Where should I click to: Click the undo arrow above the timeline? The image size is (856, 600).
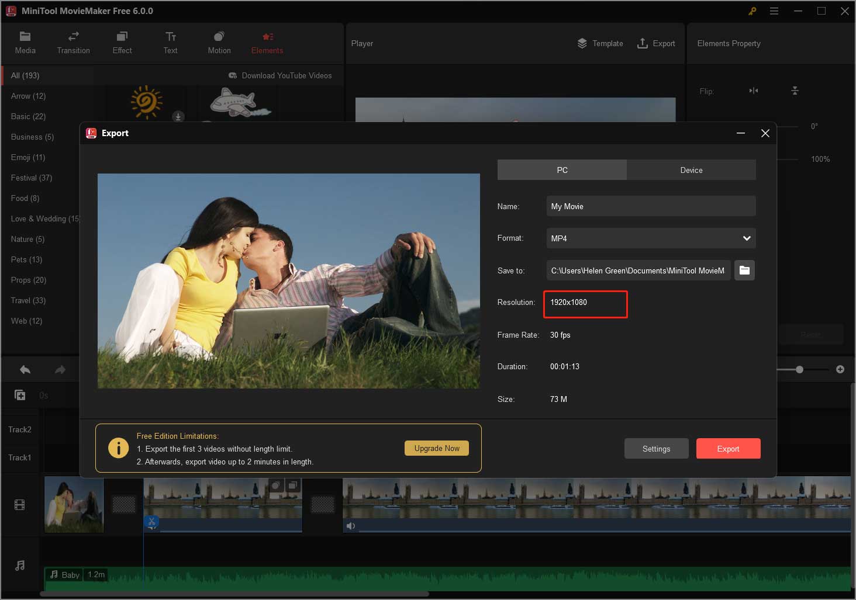[x=24, y=369]
